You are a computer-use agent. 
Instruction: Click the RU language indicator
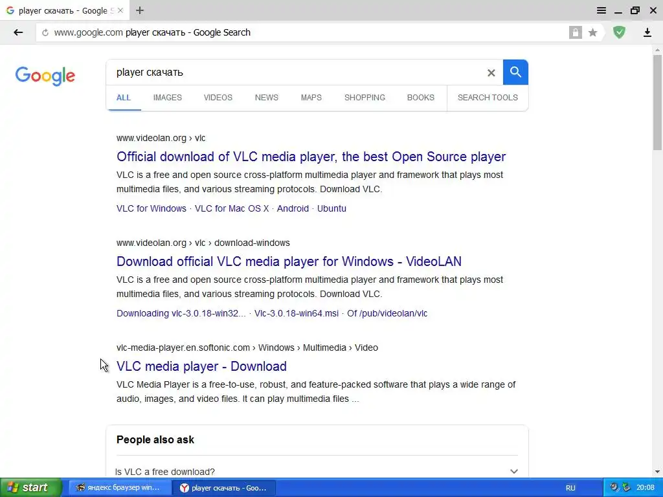click(x=570, y=488)
